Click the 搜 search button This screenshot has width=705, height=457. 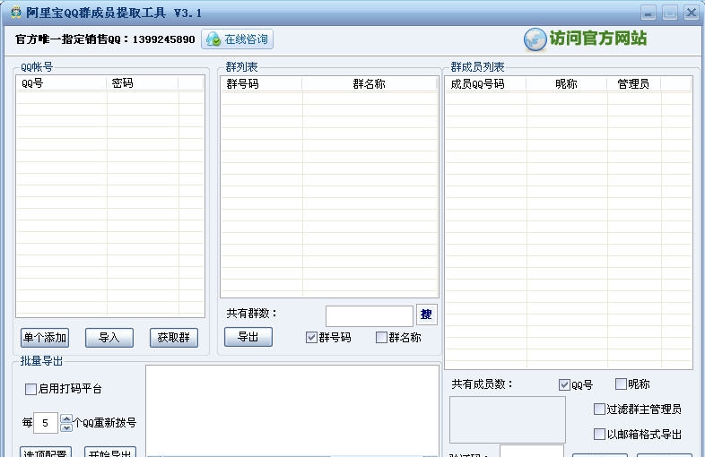click(426, 315)
